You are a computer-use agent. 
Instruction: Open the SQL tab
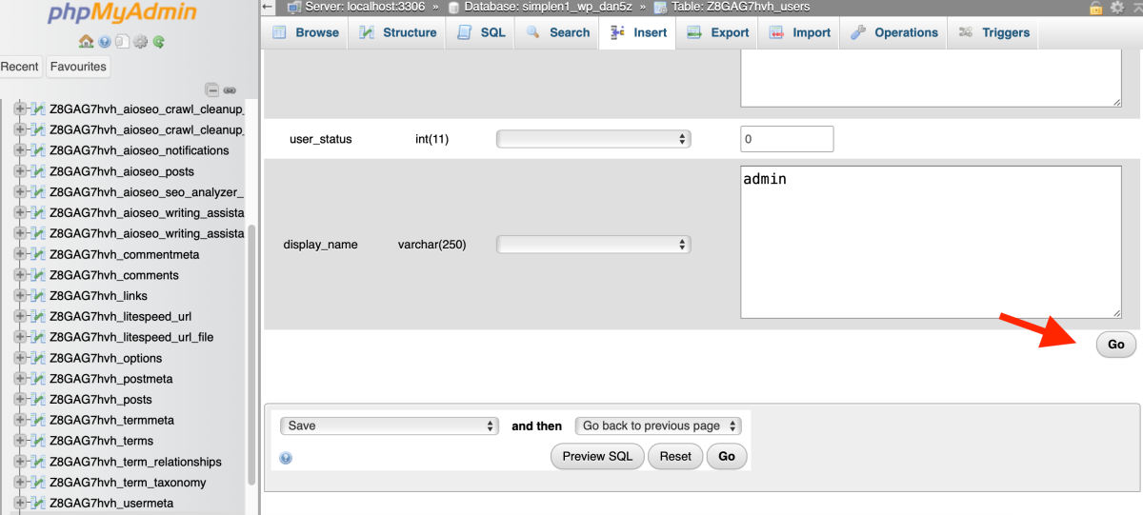click(481, 32)
